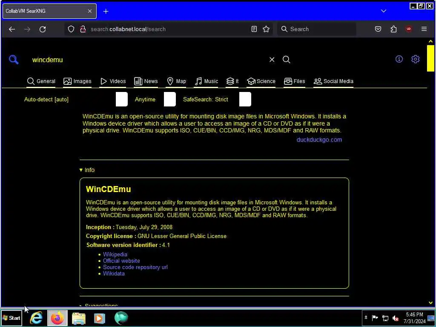Select the General search category
The image size is (436, 327).
(41, 81)
